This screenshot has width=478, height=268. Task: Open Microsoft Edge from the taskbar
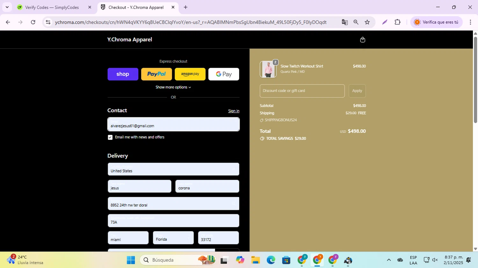pos(271,260)
